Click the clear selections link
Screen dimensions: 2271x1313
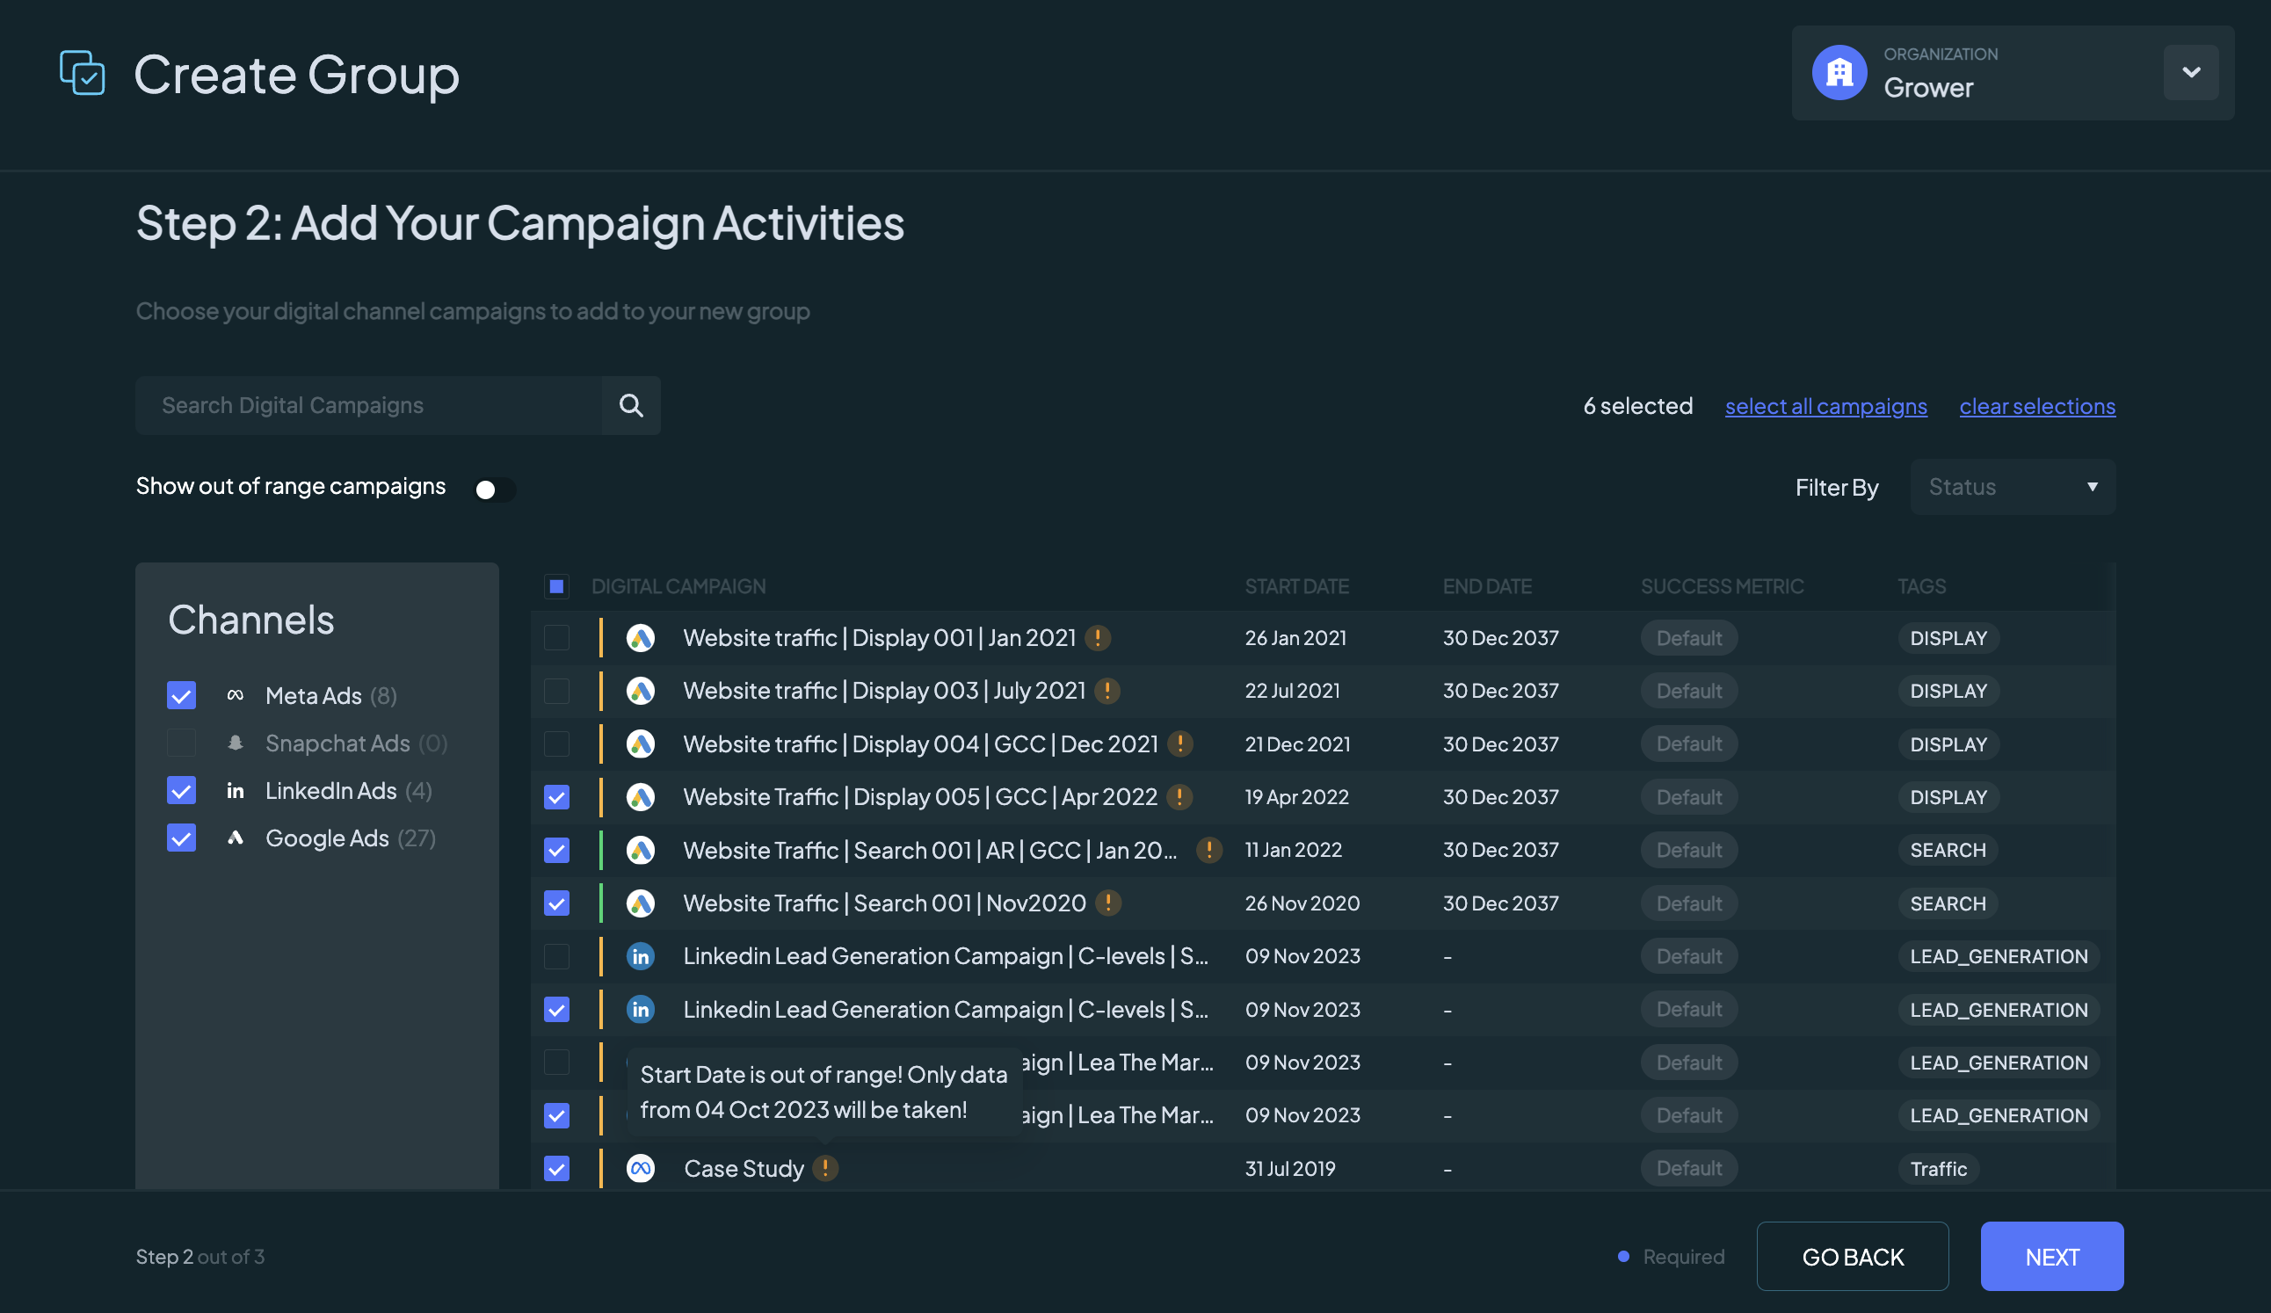pos(2036,406)
